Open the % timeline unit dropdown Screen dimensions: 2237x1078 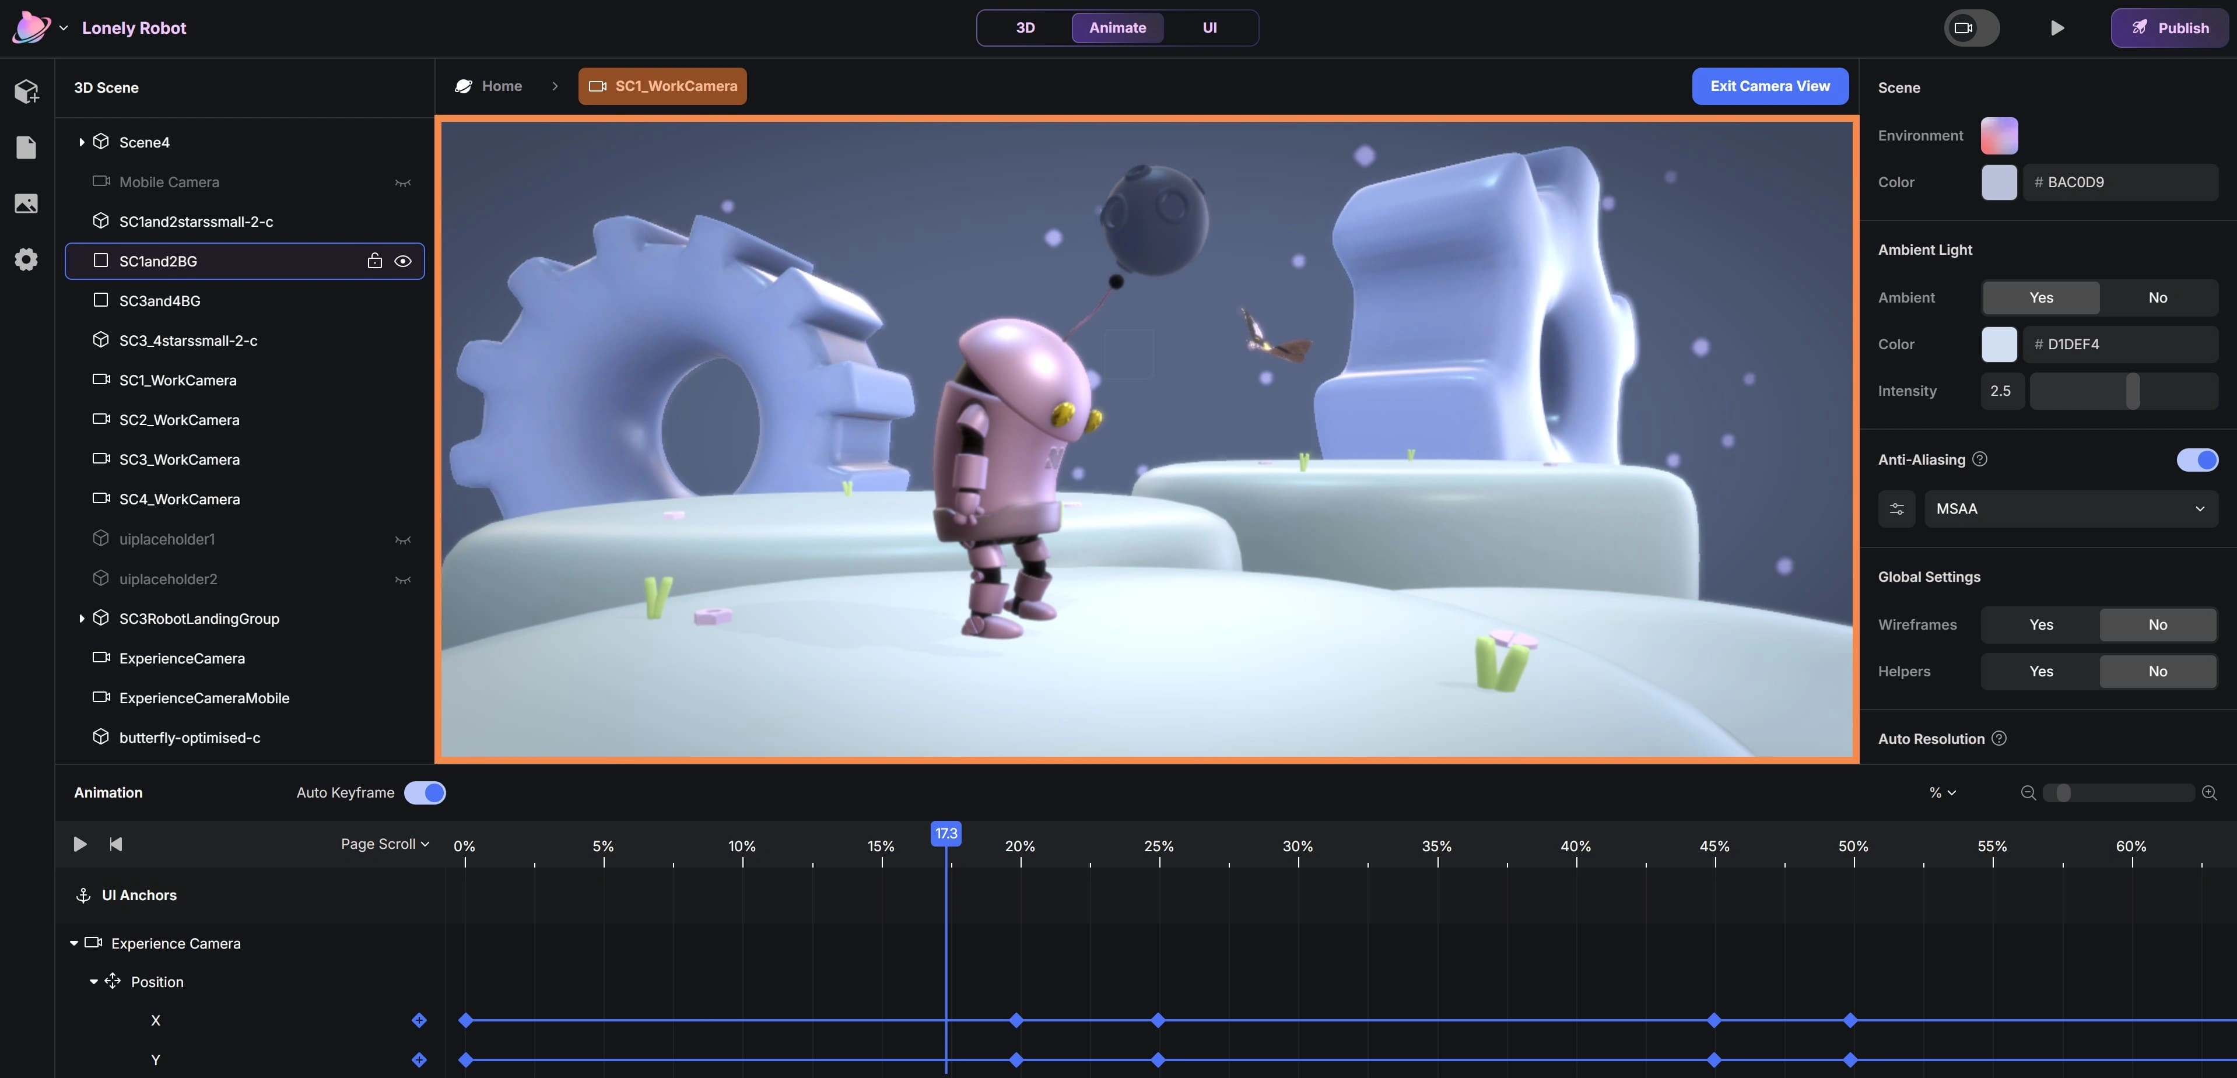click(x=1943, y=792)
